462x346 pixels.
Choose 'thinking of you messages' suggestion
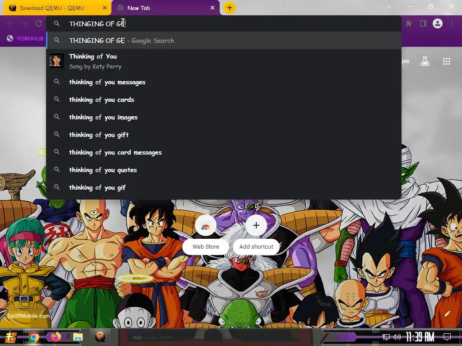tap(224, 82)
